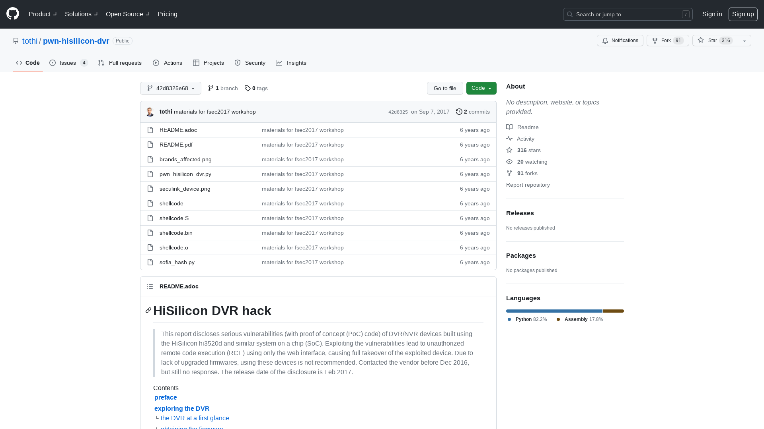764x429 pixels.
Task: Open the shellcode file
Action: 172,203
